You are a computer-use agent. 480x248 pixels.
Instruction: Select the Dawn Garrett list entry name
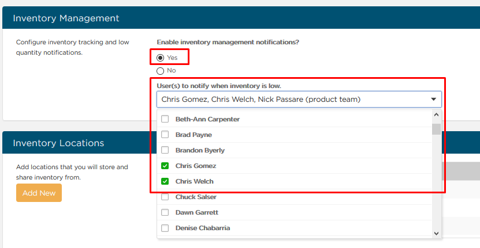click(x=197, y=212)
